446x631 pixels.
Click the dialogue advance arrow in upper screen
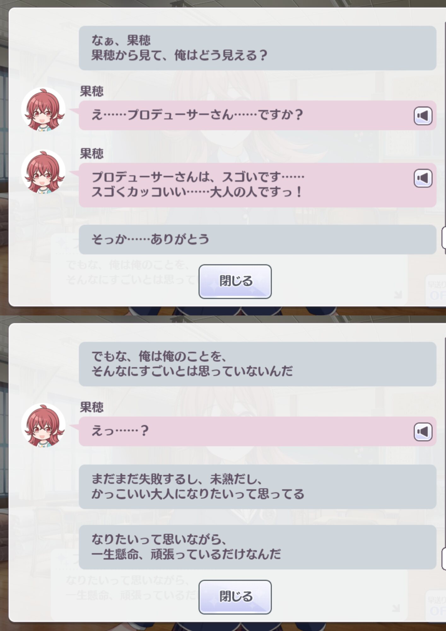(398, 295)
